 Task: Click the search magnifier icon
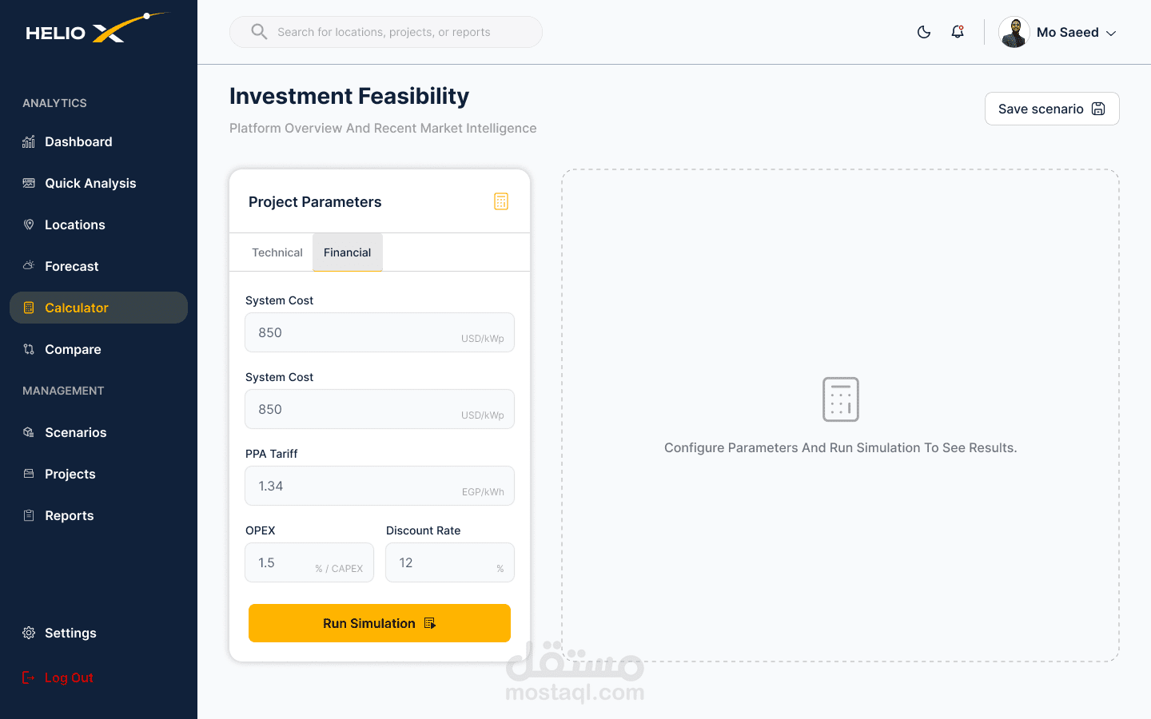pyautogui.click(x=259, y=32)
